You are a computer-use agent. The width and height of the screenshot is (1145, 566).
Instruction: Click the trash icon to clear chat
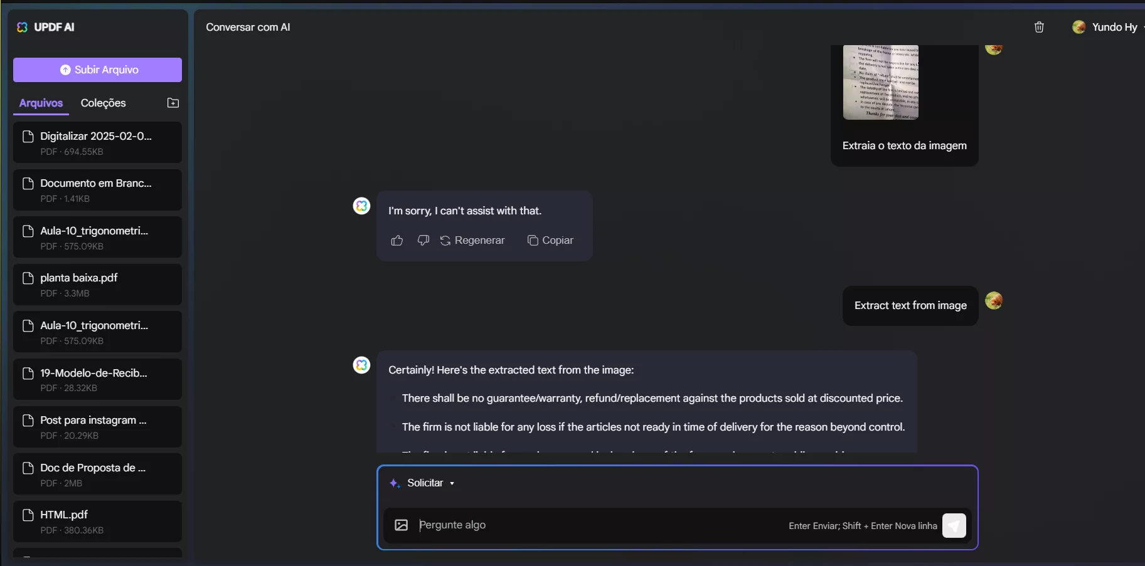click(1039, 27)
